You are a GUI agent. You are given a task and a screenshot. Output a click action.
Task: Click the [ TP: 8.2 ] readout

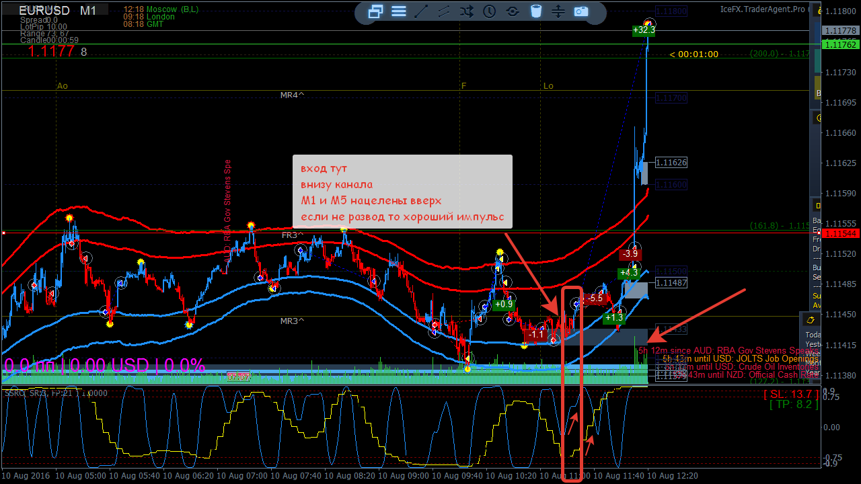[x=794, y=404]
